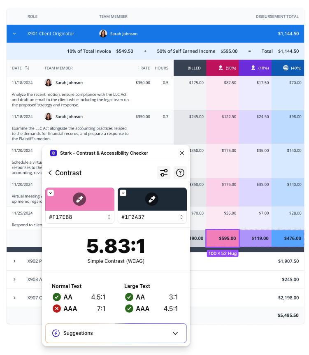
Task: Open dropdown on pink foreground swatch
Action: tap(51, 193)
